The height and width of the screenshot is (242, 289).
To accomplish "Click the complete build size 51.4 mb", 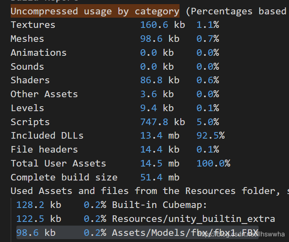I will pyautogui.click(x=159, y=177).
